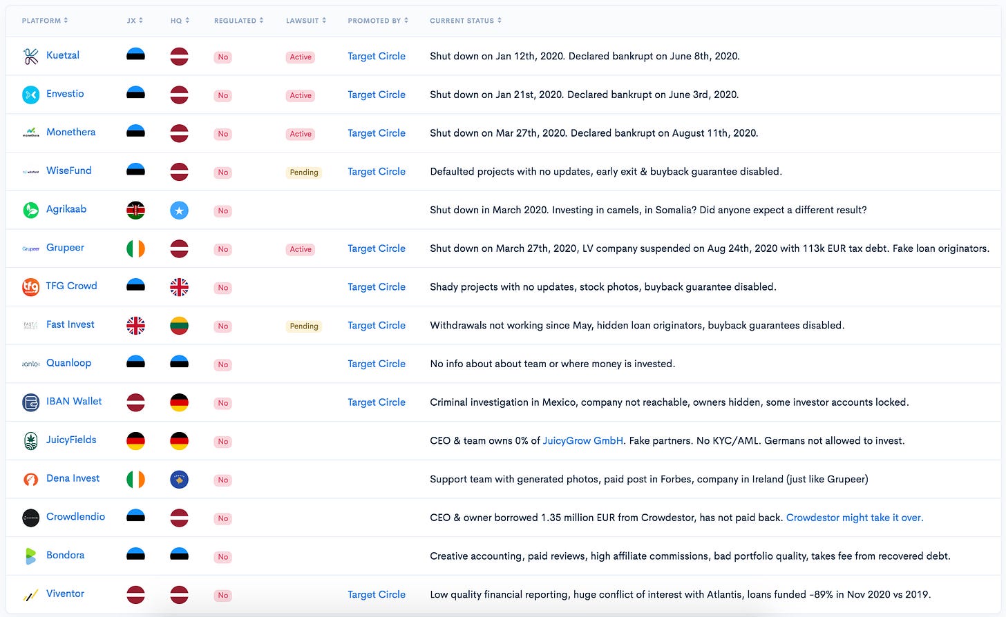1006x617 pixels.
Task: Follow 'Crowdestor might take it over' link
Action: coord(855,518)
